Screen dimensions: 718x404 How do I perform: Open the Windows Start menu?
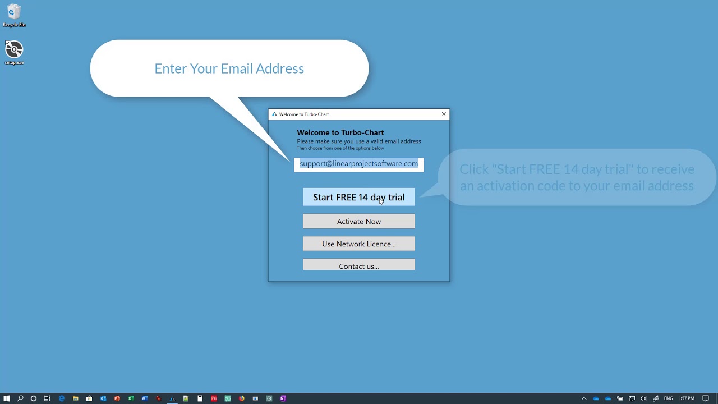pyautogui.click(x=7, y=398)
